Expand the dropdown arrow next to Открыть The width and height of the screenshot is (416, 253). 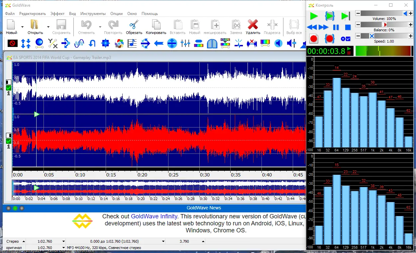pos(48,27)
